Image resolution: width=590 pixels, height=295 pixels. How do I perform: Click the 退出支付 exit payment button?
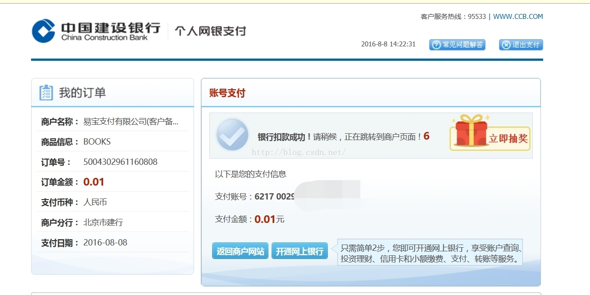[x=521, y=45]
